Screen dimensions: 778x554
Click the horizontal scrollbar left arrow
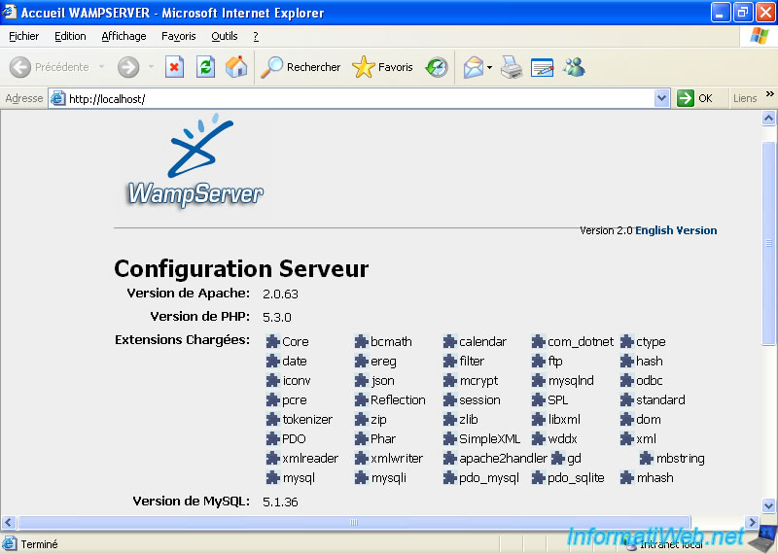[x=9, y=522]
